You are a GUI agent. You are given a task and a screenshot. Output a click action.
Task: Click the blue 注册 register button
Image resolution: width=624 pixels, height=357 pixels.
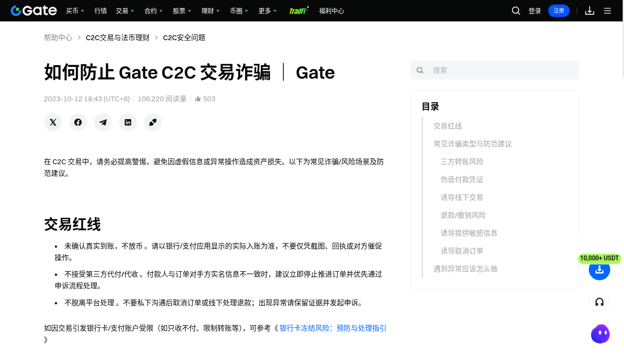pos(559,11)
